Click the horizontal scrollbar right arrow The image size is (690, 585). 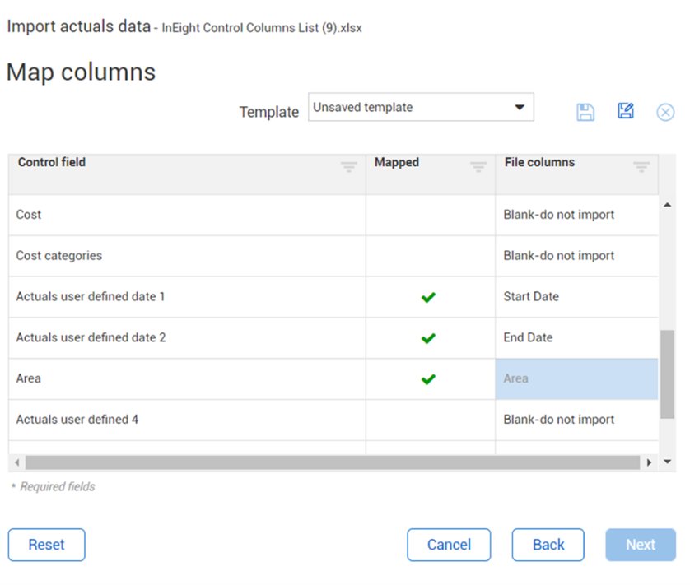pos(649,462)
